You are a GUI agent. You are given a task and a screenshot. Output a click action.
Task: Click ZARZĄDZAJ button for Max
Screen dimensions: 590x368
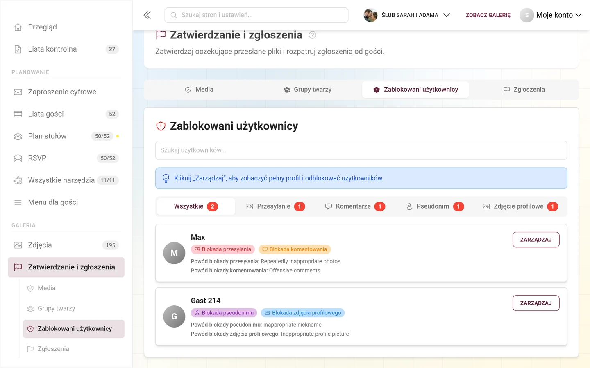tap(536, 240)
